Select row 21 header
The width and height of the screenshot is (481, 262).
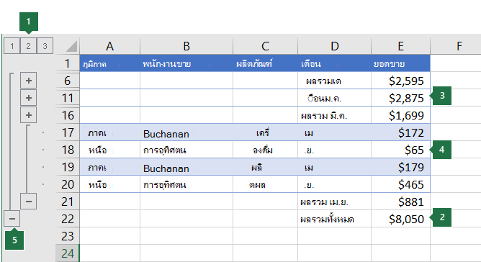click(x=68, y=202)
